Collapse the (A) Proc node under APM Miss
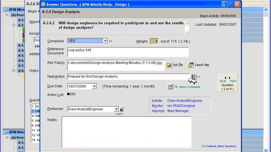 (x=7, y=15)
